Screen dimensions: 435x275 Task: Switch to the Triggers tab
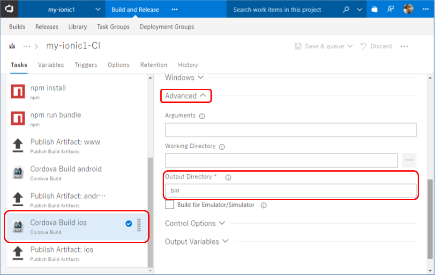coord(86,65)
